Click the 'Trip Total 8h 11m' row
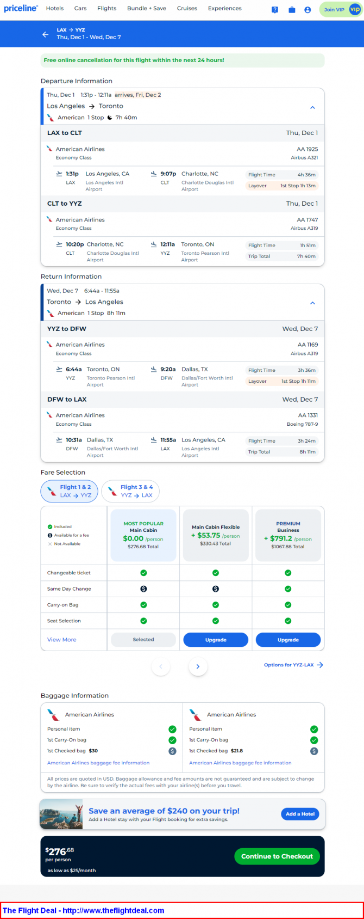 282,452
